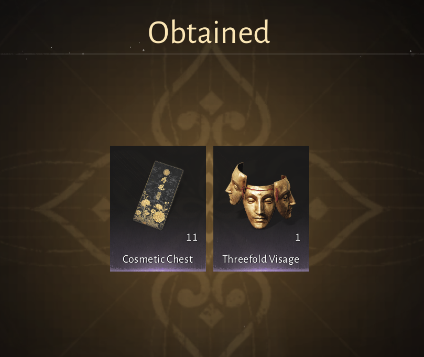Click the Obtained heading
The width and height of the screenshot is (424, 357).
pos(209,31)
